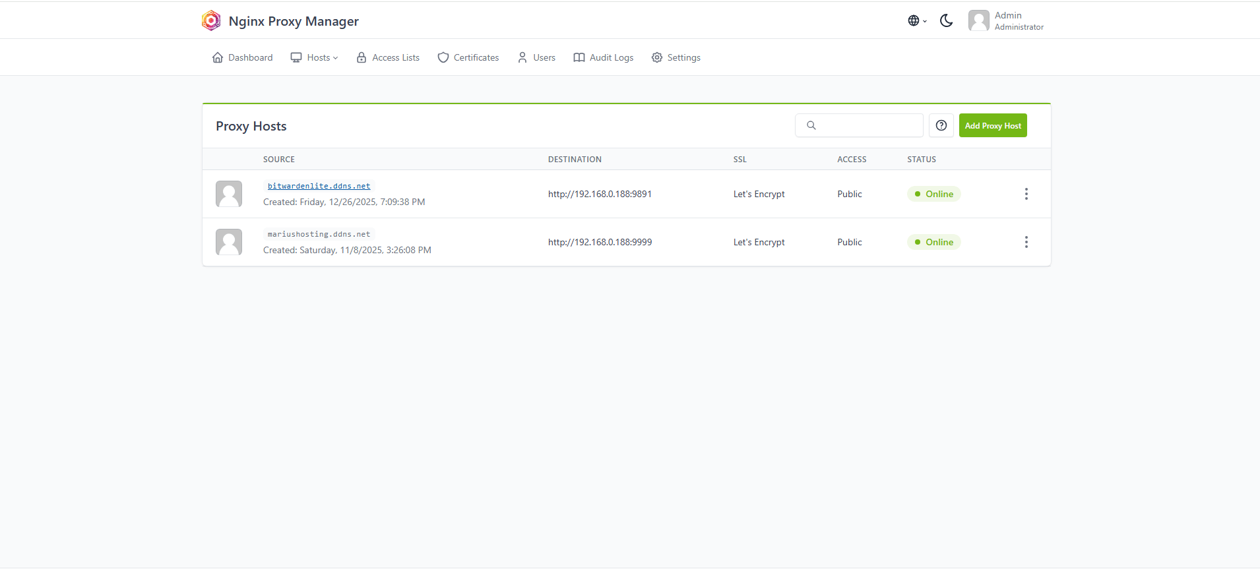The image size is (1260, 571).
Task: View the Audit Logs page
Action: (604, 57)
